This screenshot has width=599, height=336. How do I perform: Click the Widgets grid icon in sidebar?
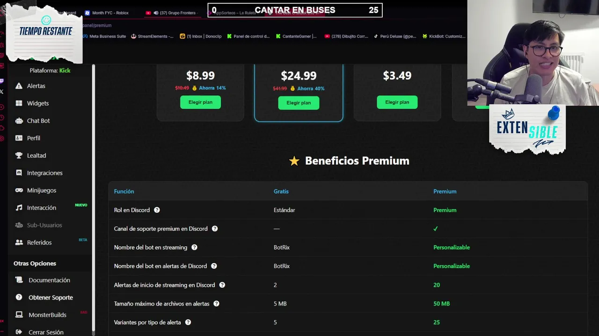tap(19, 103)
